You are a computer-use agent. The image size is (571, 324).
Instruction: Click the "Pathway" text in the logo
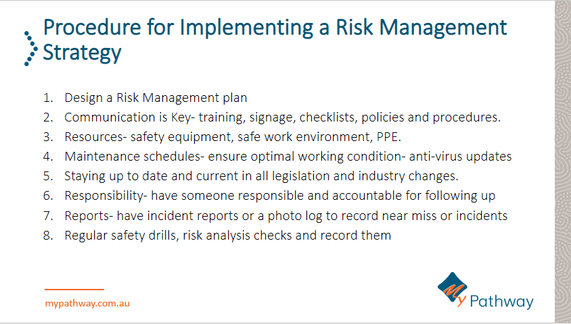[x=502, y=302]
